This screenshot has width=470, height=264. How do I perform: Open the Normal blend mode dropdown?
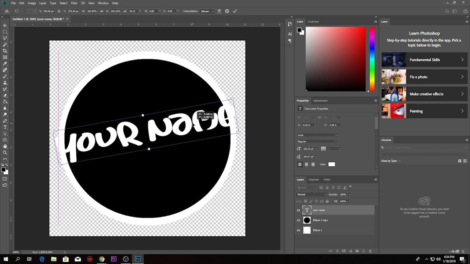point(311,194)
